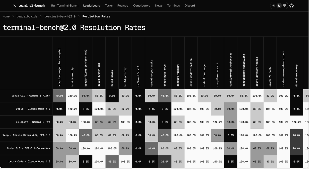Open the Leaderboards breadcrumb link
The height and width of the screenshot is (169, 309).
tap(27, 16)
